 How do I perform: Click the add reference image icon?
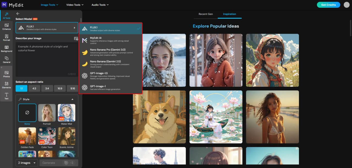76,38
